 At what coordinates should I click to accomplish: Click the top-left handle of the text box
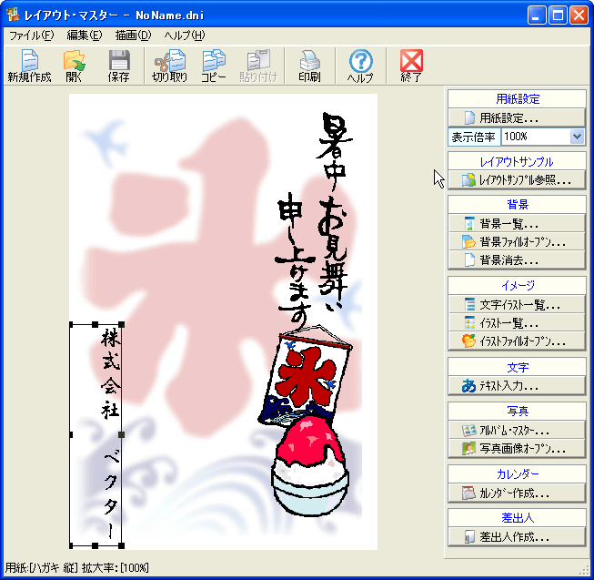[71, 324]
